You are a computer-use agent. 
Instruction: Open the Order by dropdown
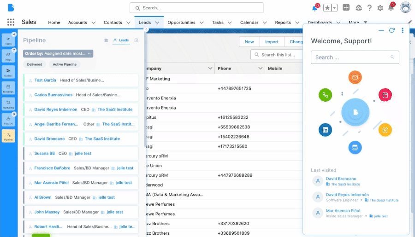[58, 54]
